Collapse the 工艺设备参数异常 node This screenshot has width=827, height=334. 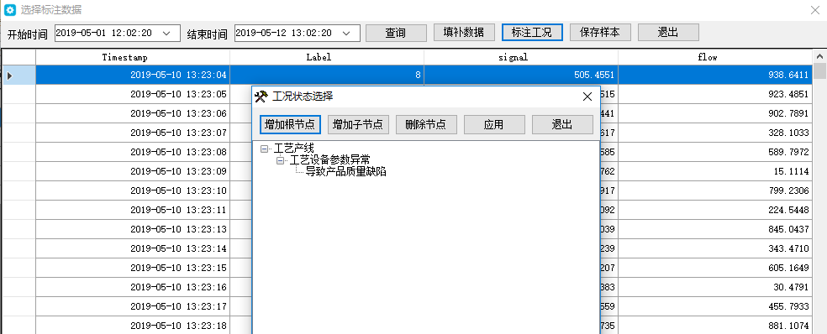point(280,160)
